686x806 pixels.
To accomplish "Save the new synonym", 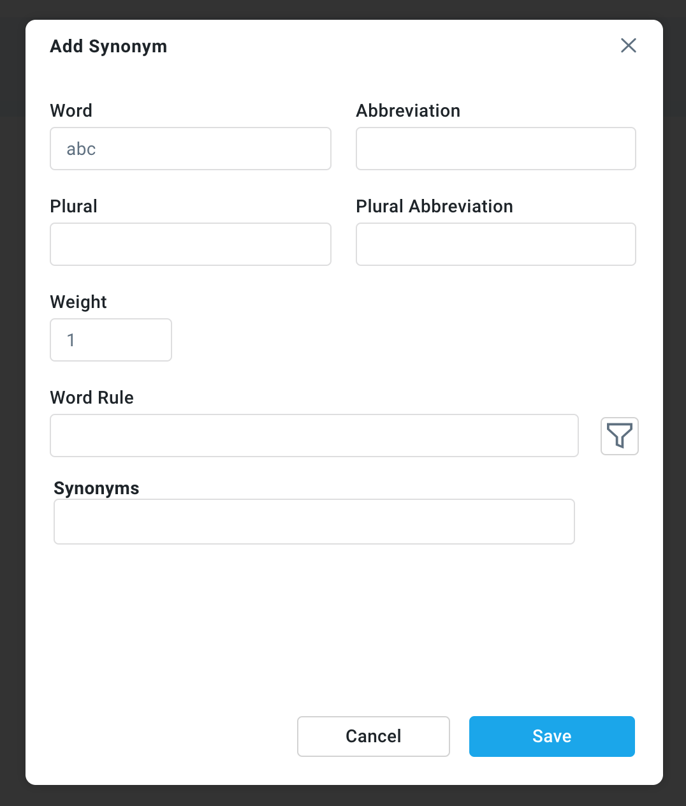I will click(x=551, y=736).
